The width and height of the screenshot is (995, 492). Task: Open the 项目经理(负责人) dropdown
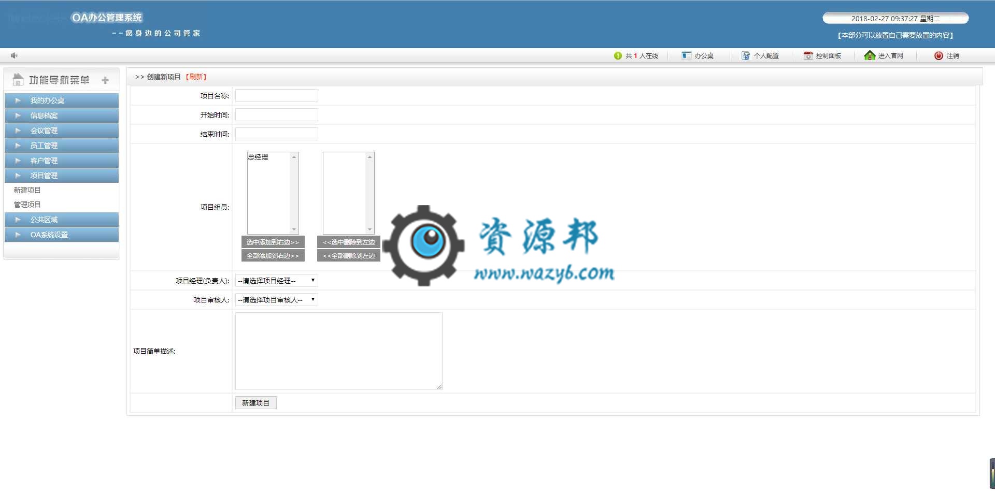[x=277, y=281]
